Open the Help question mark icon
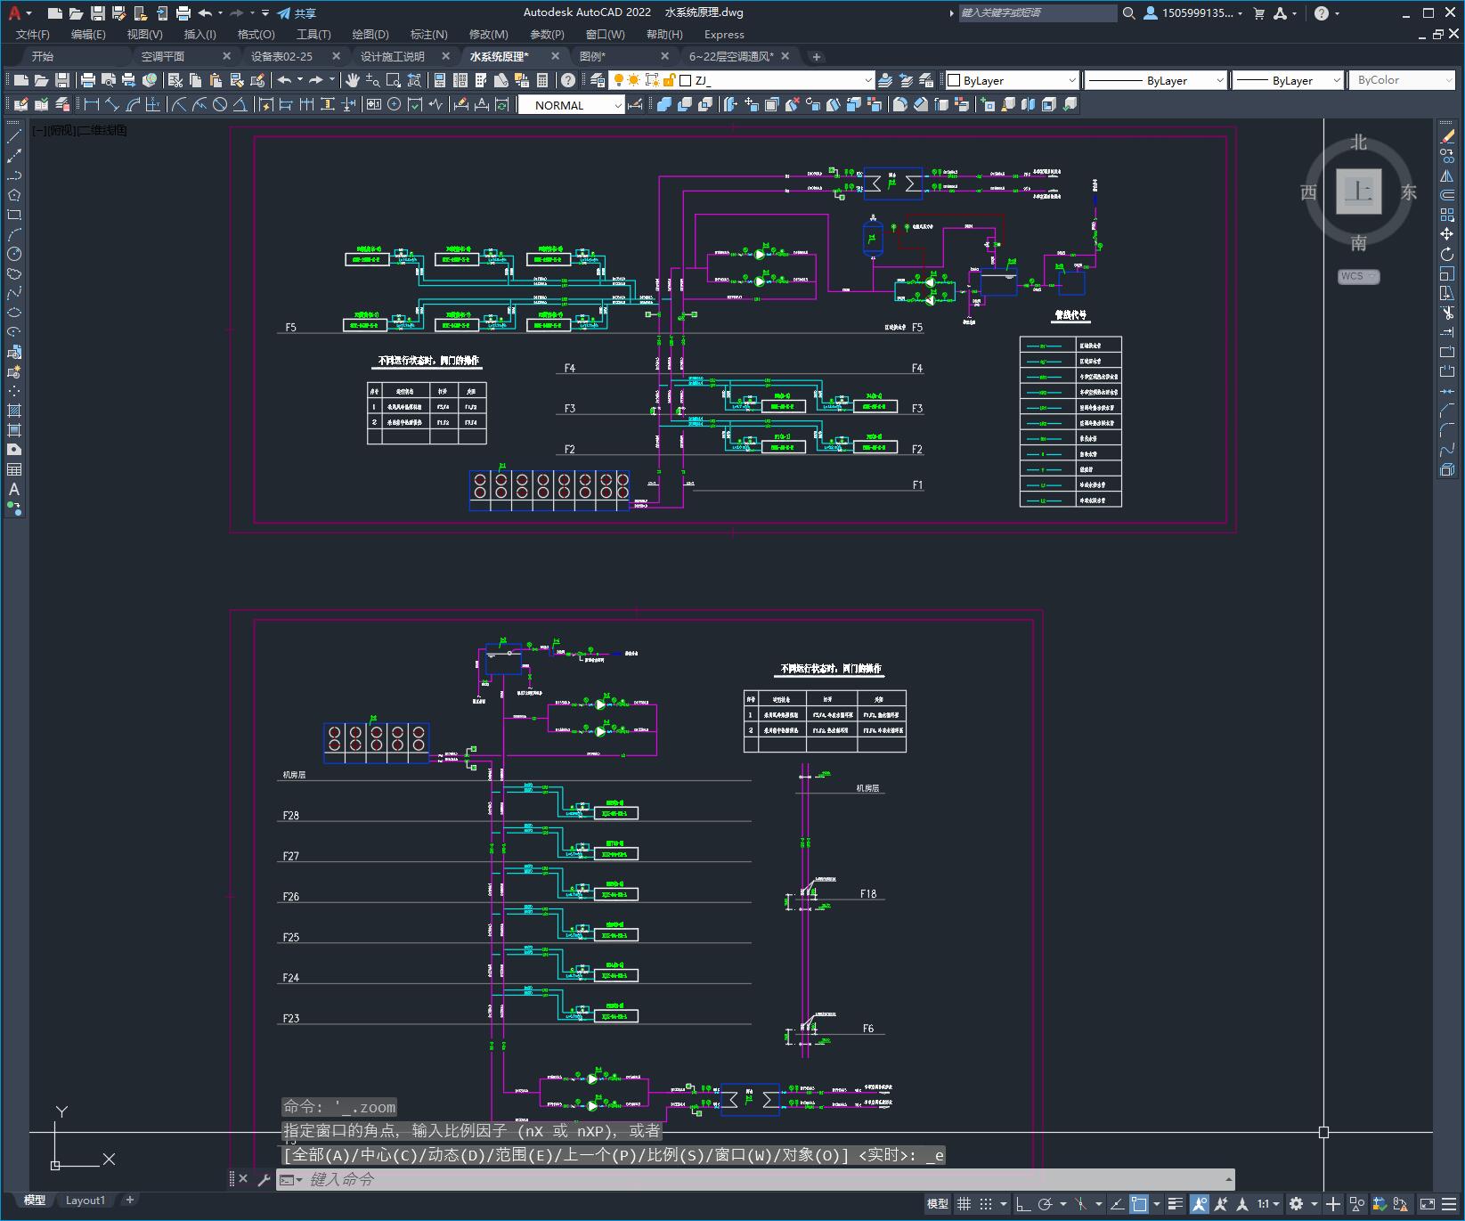1465x1221 pixels. coord(568,80)
